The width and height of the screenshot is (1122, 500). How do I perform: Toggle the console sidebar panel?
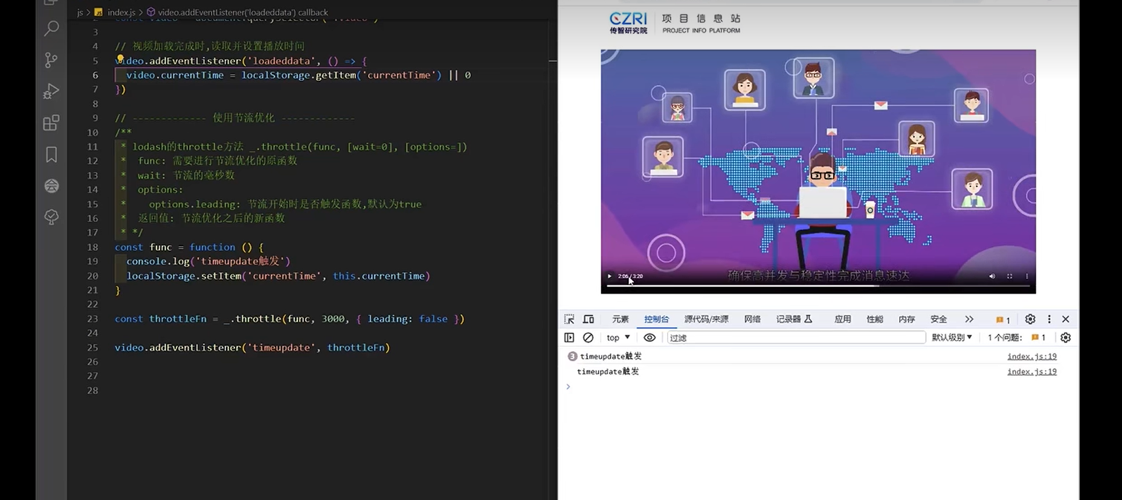pos(569,338)
